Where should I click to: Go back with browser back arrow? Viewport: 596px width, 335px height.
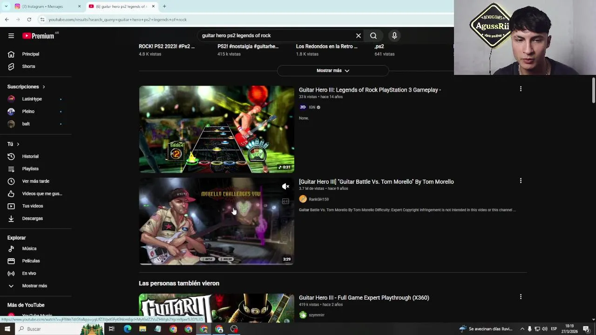click(7, 20)
